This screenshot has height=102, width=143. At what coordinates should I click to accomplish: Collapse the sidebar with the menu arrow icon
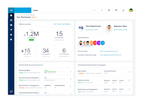[x=11, y=10]
